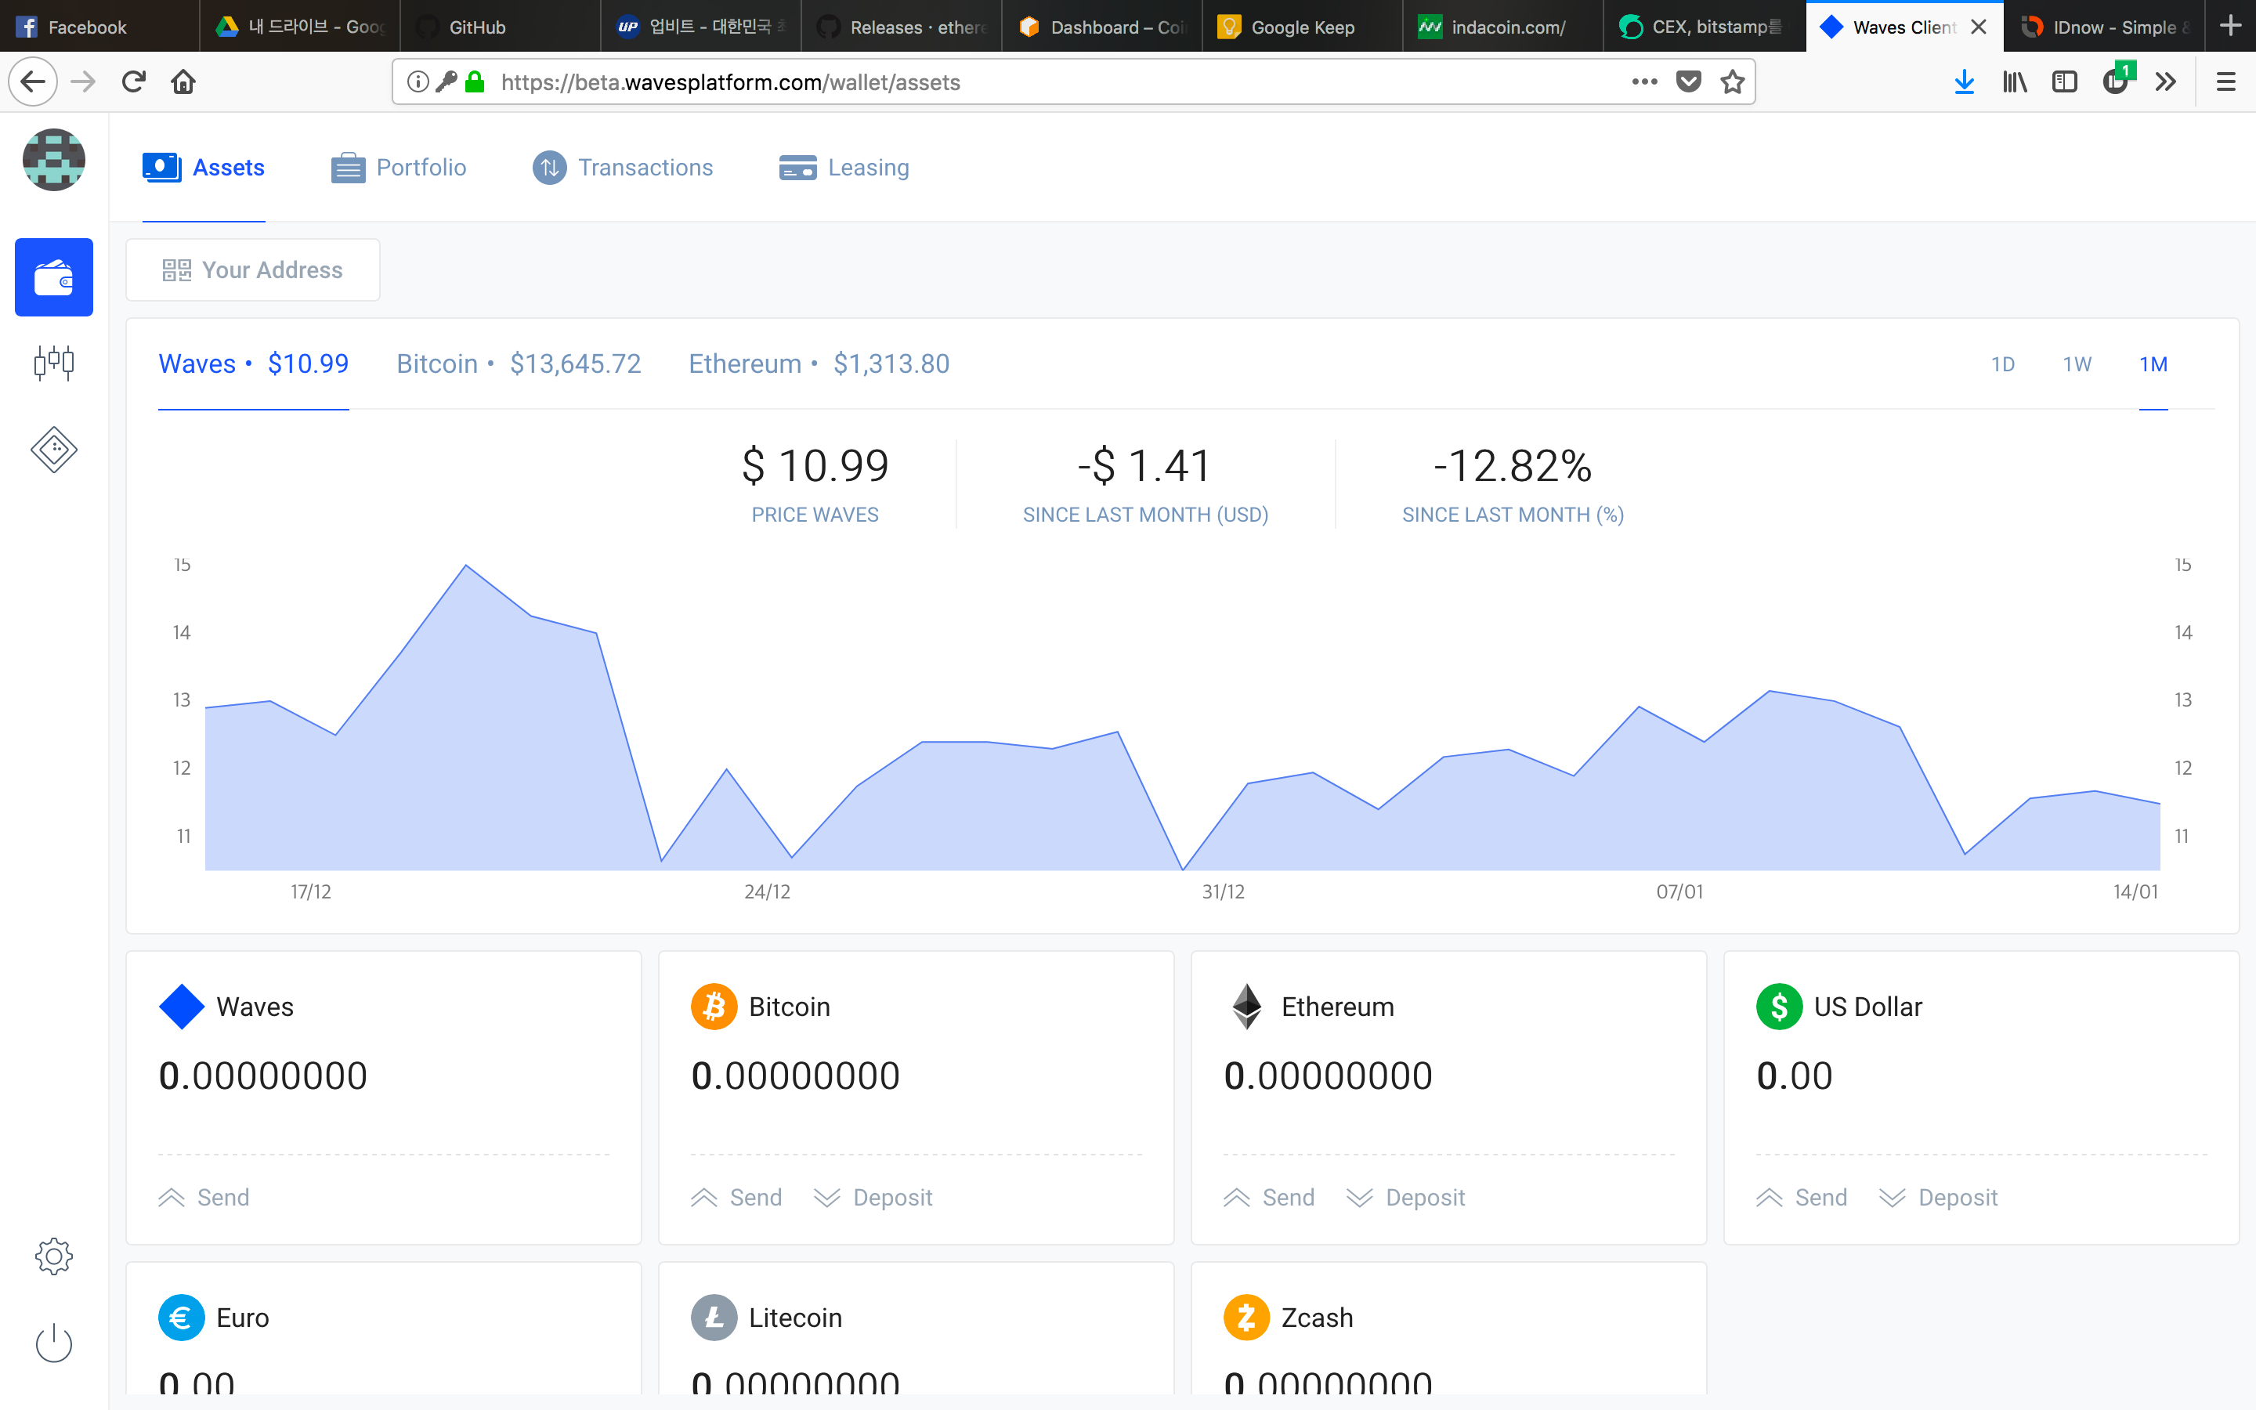Viewport: 2256px width, 1410px height.
Task: Click Send on the US Dollar card
Action: (x=1802, y=1198)
